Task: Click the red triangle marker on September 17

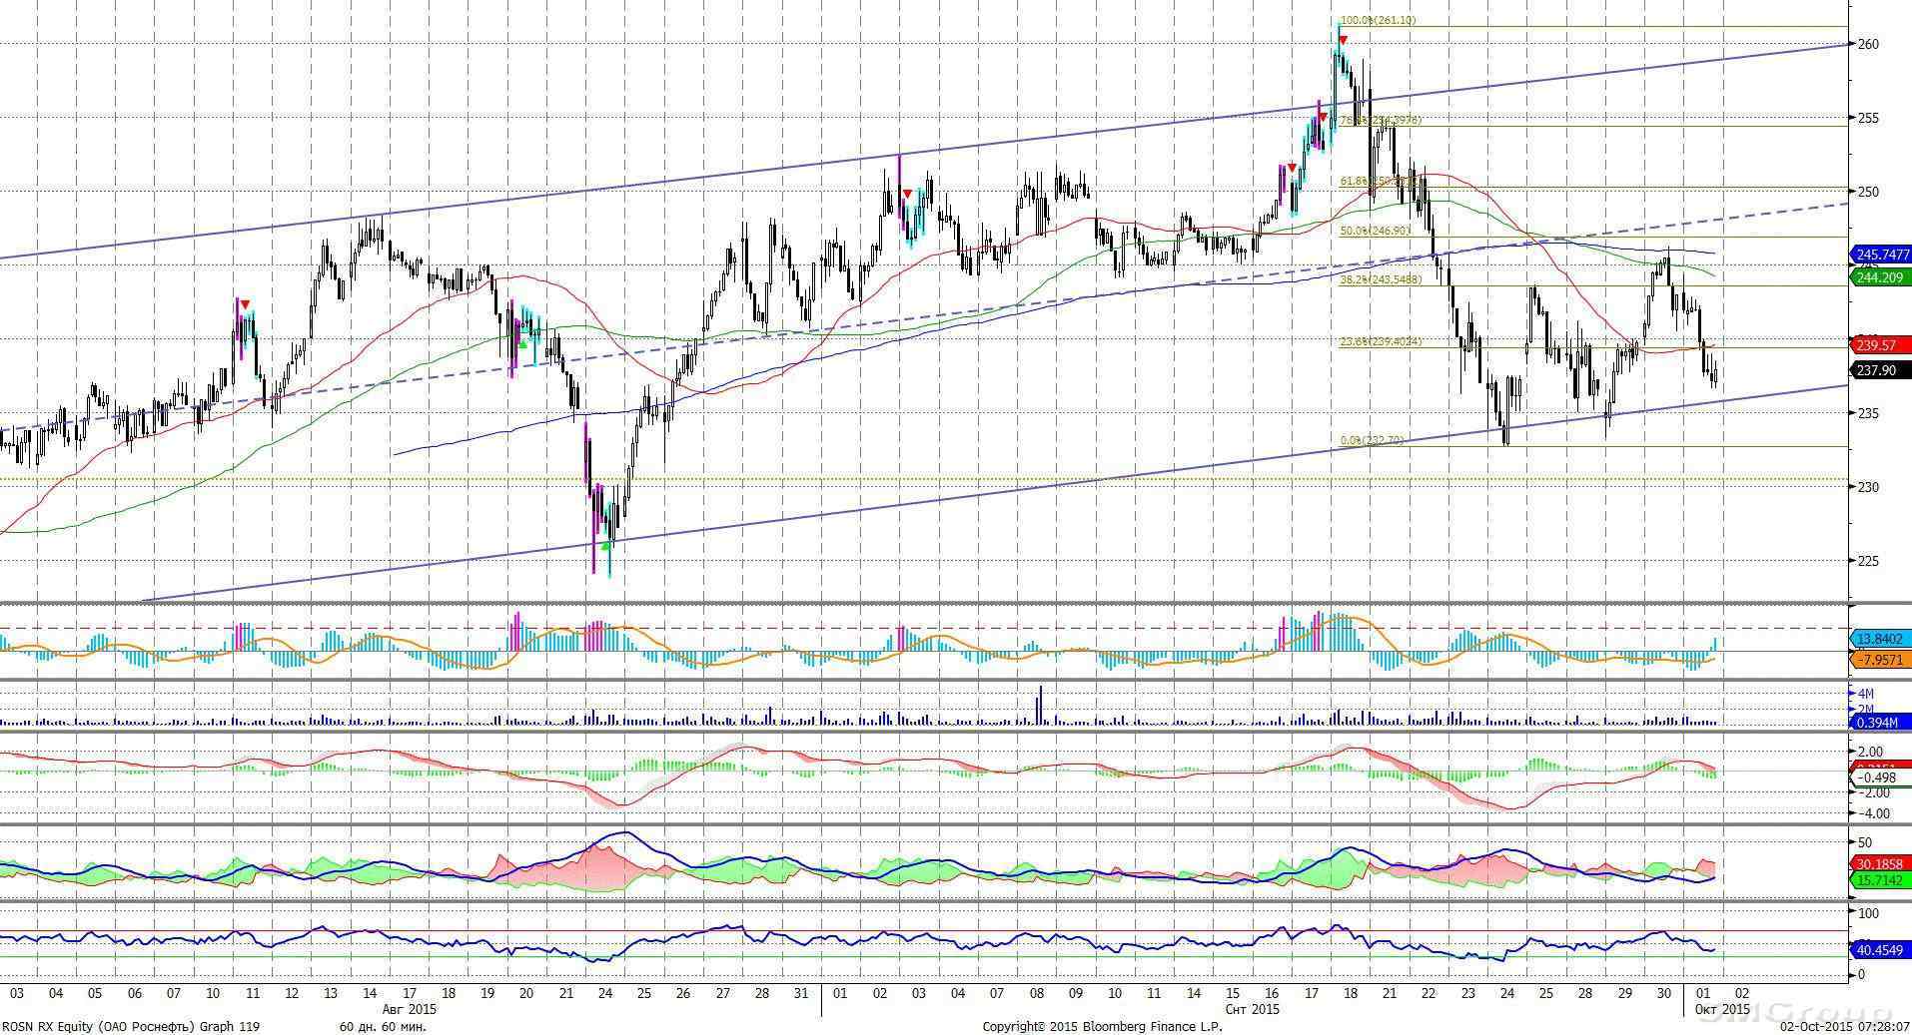Action: point(1323,118)
